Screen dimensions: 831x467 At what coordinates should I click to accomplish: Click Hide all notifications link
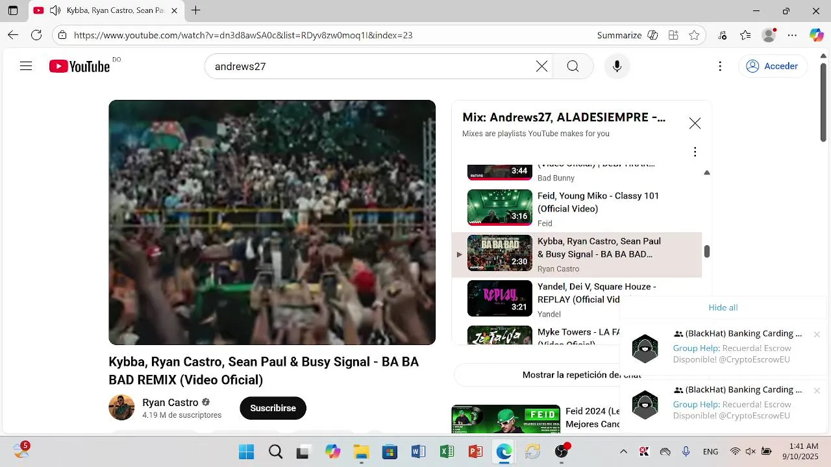[x=723, y=307]
